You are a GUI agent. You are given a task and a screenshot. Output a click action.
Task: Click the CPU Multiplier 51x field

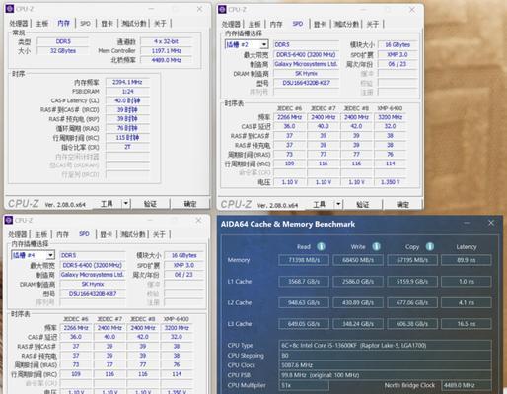tap(304, 385)
